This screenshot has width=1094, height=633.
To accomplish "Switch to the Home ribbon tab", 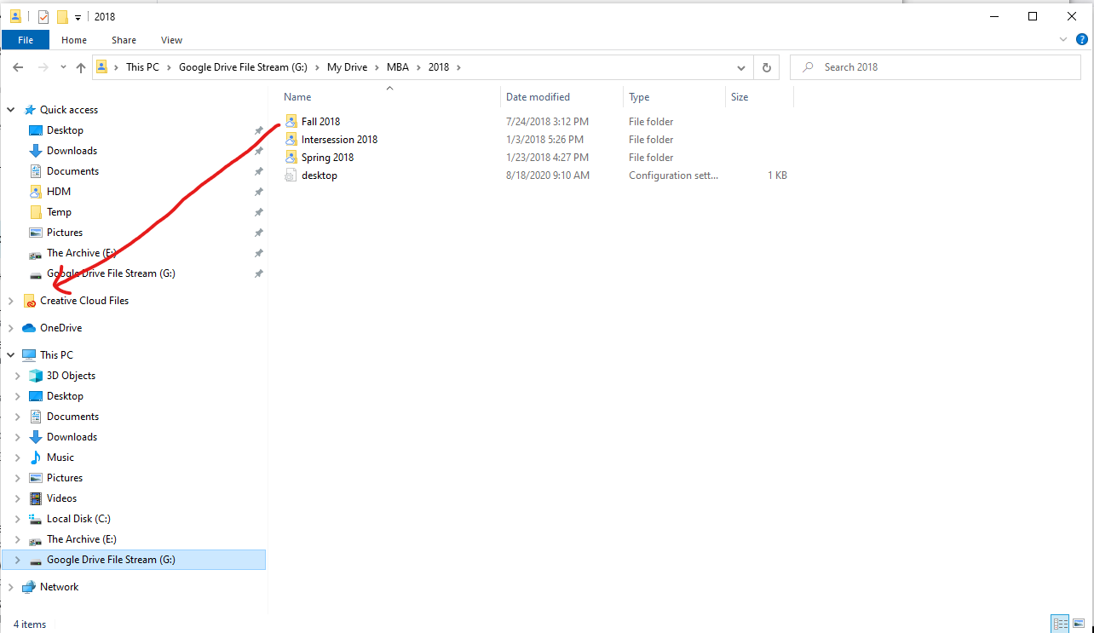I will (74, 40).
